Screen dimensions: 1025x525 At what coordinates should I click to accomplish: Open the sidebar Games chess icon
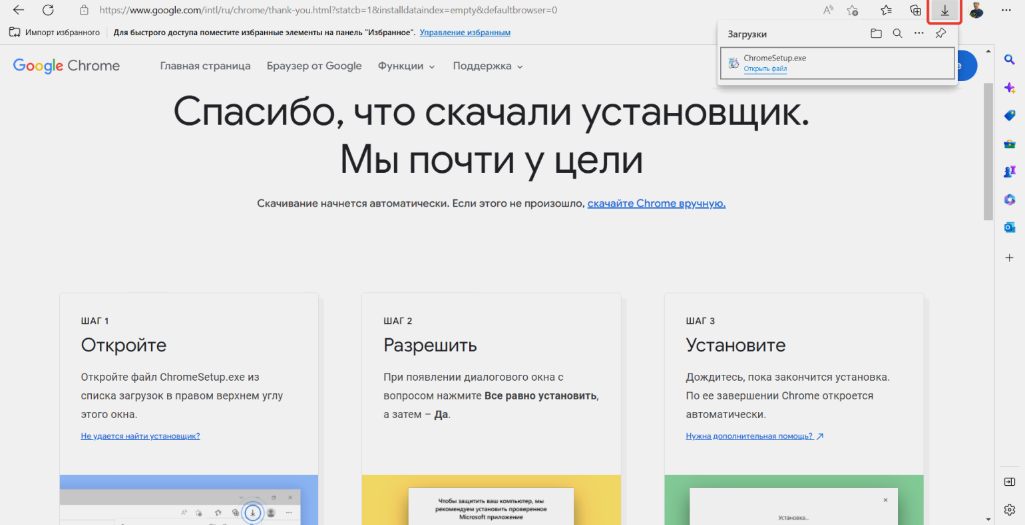1010,171
